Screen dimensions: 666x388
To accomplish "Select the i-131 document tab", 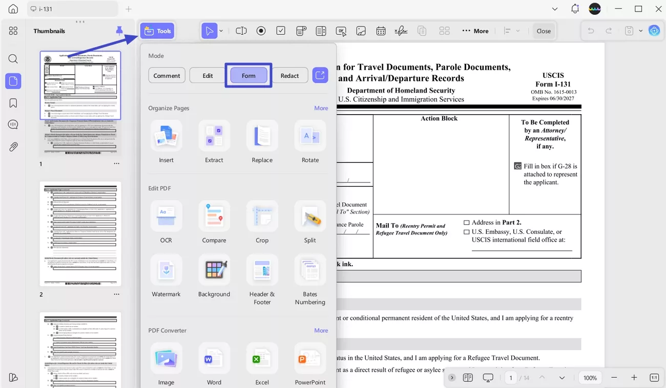I will 72,9.
